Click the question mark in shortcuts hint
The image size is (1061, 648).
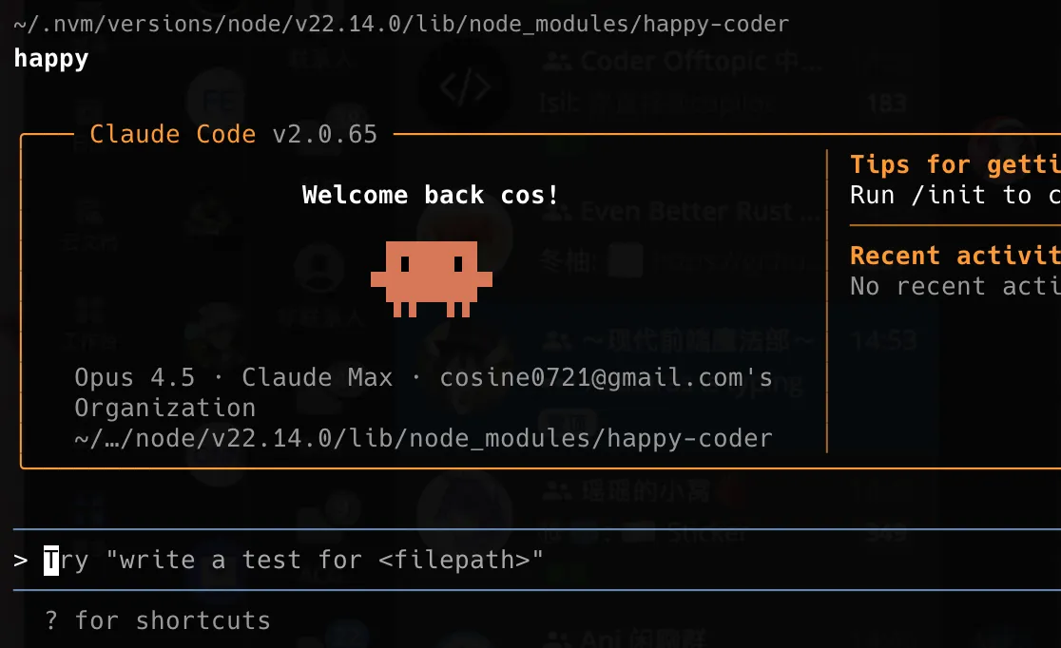(51, 621)
